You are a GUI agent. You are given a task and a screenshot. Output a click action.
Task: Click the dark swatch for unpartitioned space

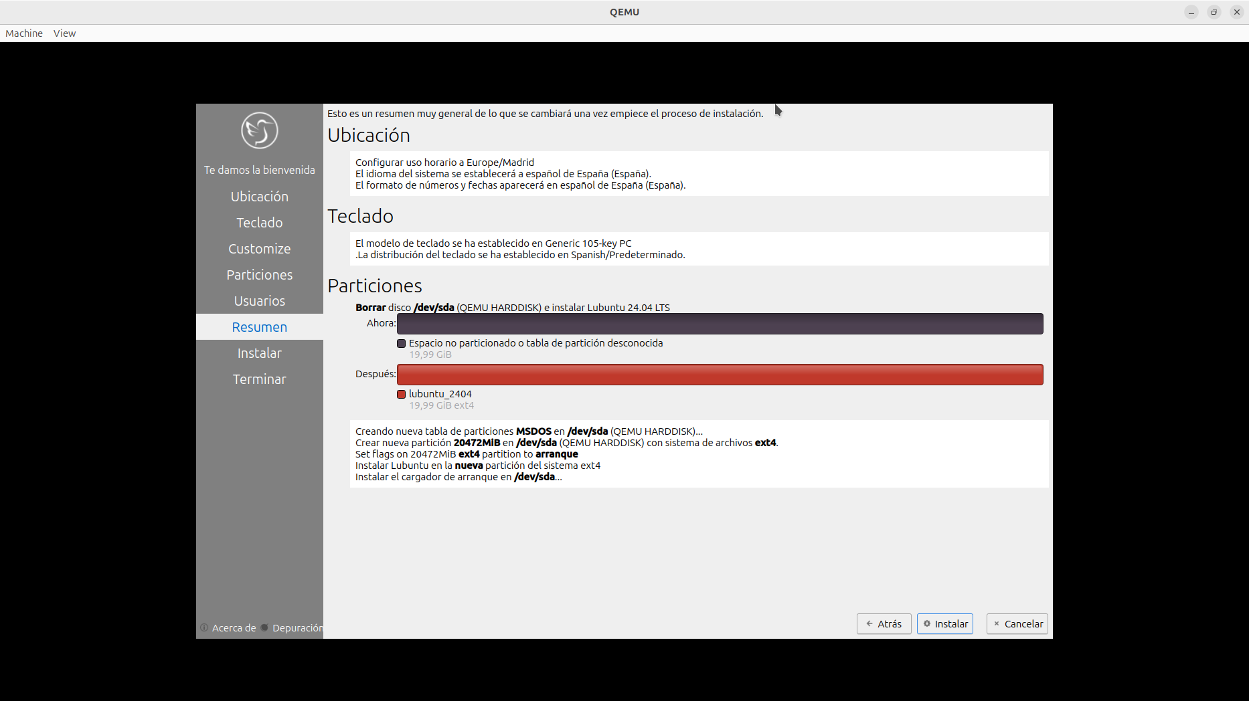(x=402, y=343)
